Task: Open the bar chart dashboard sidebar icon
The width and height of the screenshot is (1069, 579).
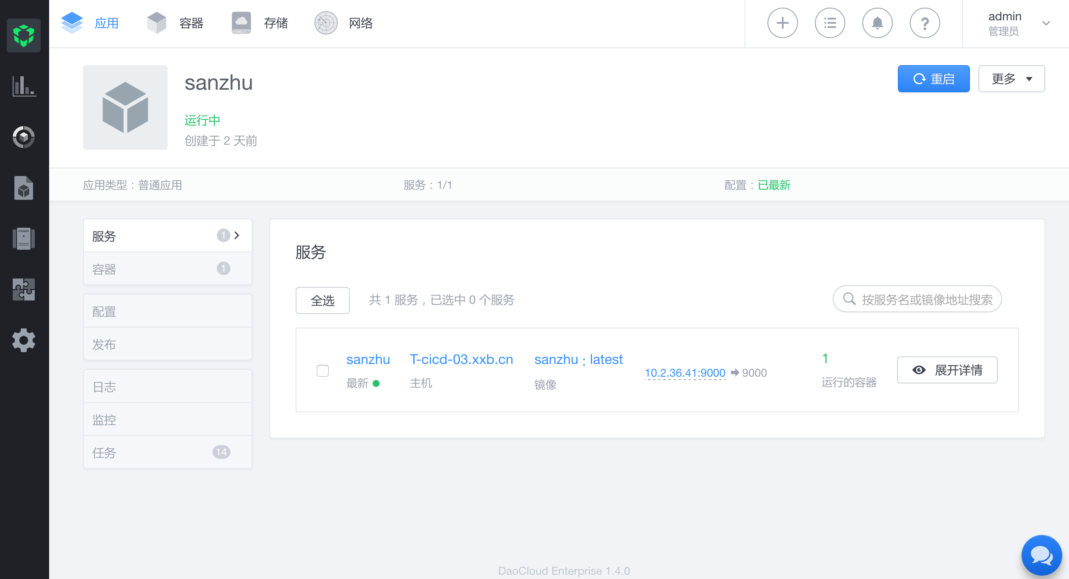Action: [x=24, y=86]
